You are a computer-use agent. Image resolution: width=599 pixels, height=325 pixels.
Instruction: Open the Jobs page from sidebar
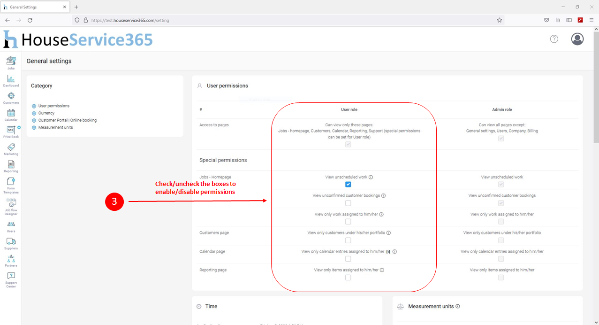click(x=11, y=63)
